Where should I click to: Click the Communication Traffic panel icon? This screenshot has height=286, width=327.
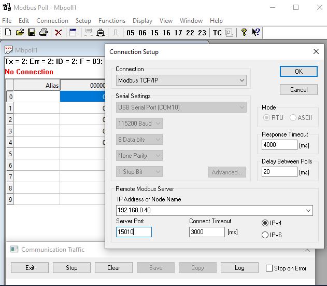coord(15,249)
